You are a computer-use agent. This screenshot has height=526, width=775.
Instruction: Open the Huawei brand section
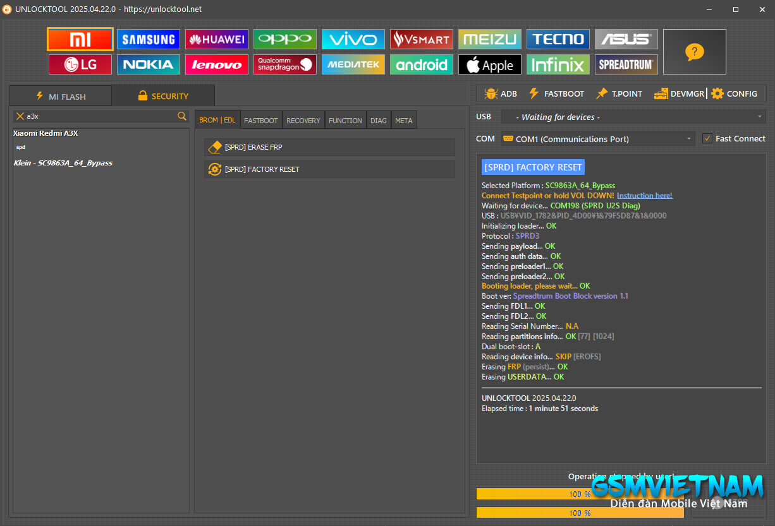pyautogui.click(x=217, y=39)
